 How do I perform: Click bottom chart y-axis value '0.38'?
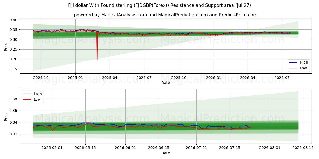coord(14,99)
